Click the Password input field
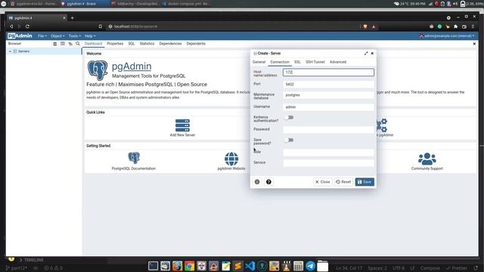484x272 pixels. click(328, 129)
